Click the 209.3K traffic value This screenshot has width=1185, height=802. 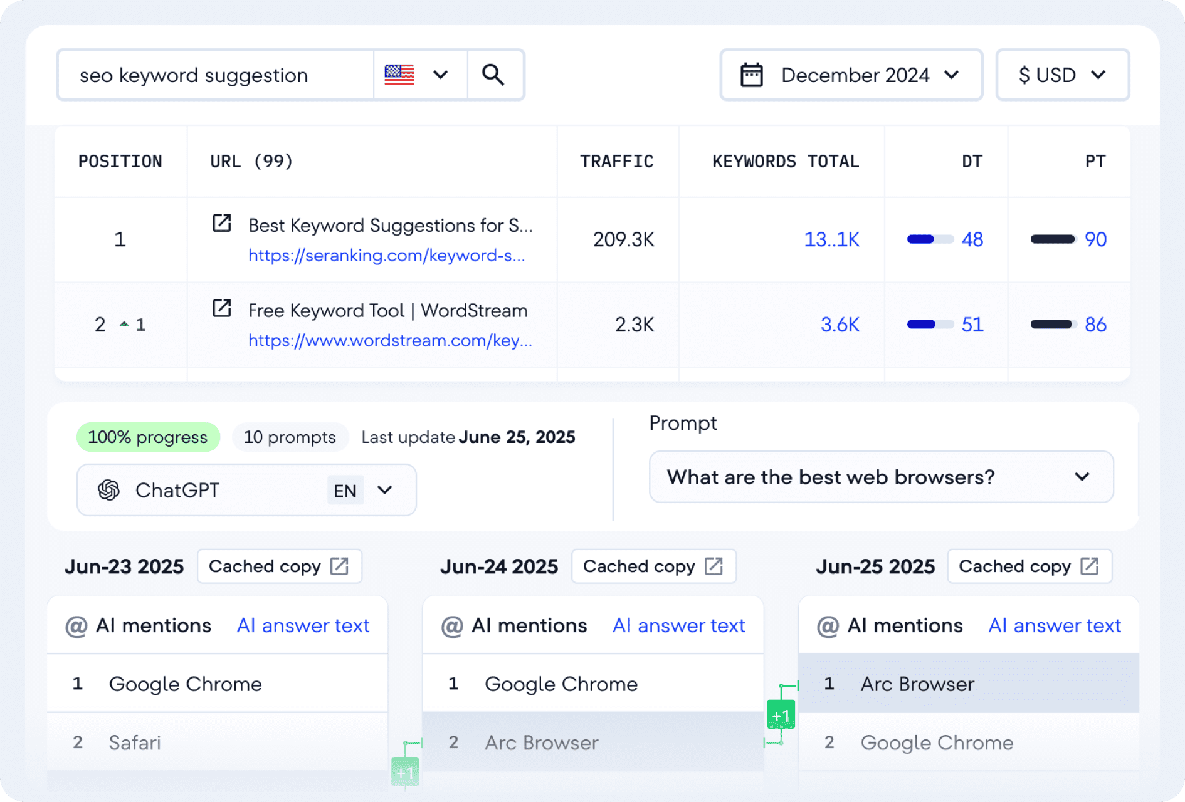pos(624,239)
